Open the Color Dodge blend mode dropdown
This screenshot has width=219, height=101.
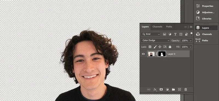pos(155,40)
